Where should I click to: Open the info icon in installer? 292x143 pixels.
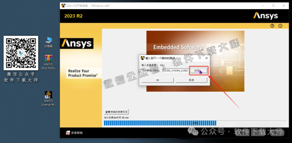point(280,26)
